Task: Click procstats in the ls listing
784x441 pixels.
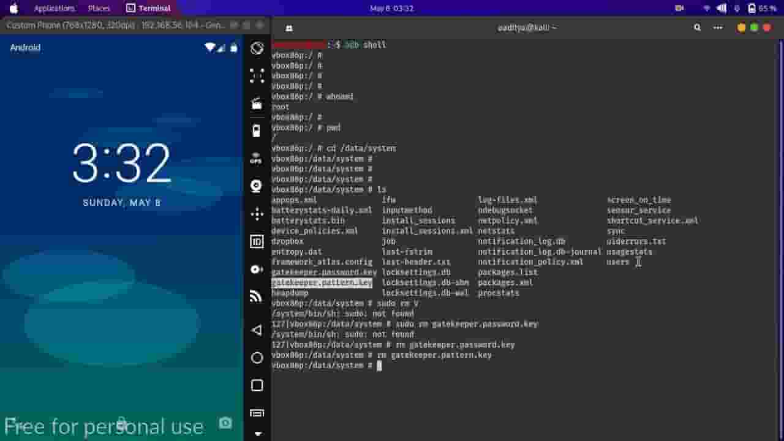Action: (499, 293)
